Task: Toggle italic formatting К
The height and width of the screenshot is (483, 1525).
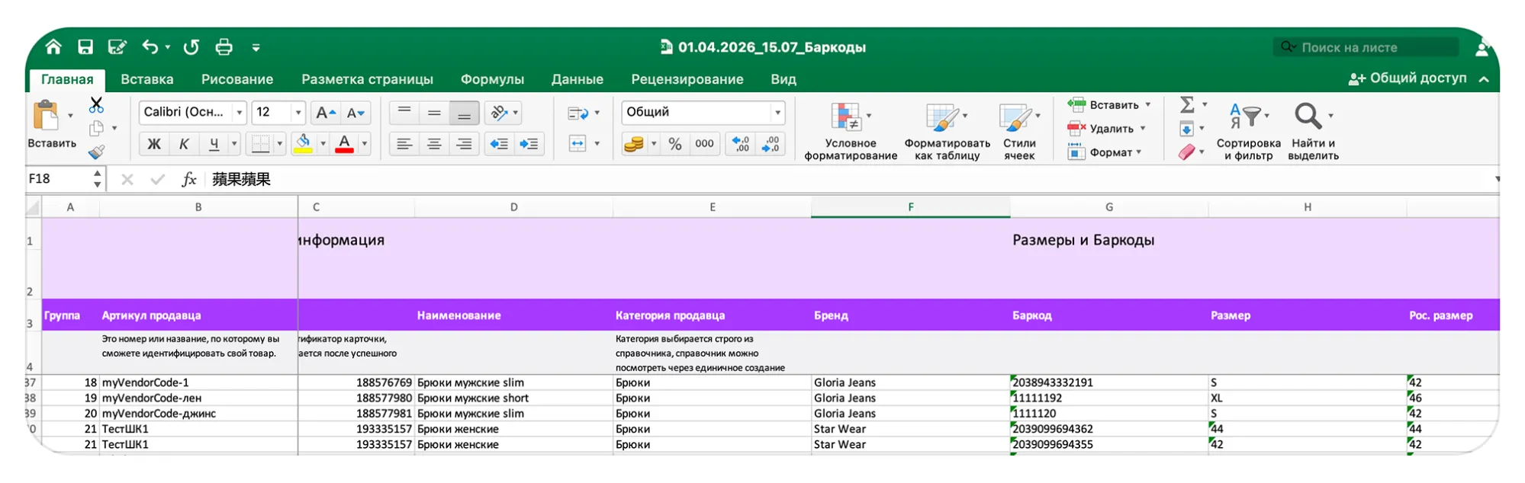Action: tap(184, 144)
